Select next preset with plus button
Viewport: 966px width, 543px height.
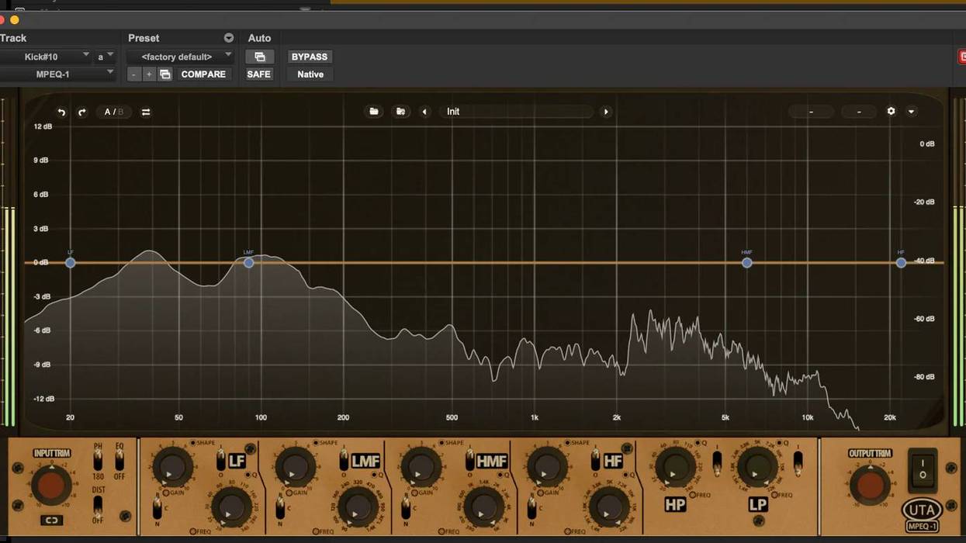pyautogui.click(x=149, y=74)
